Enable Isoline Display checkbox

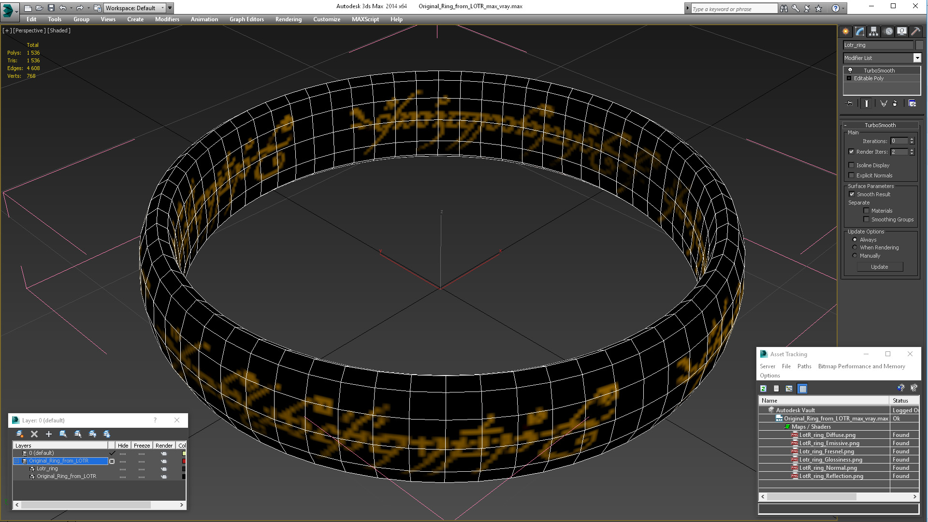click(x=852, y=165)
